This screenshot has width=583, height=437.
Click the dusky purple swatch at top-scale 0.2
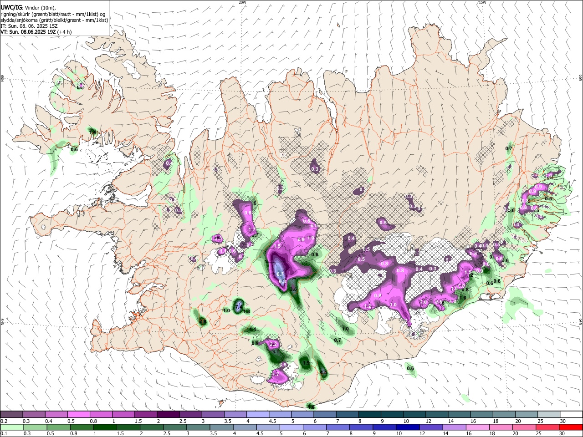tap(11, 414)
